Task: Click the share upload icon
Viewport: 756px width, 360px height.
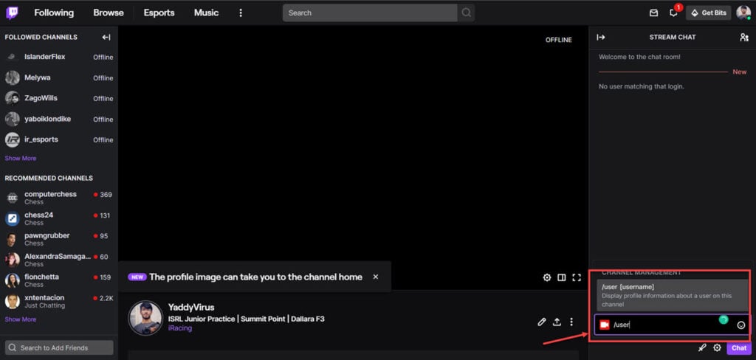Action: coord(557,322)
